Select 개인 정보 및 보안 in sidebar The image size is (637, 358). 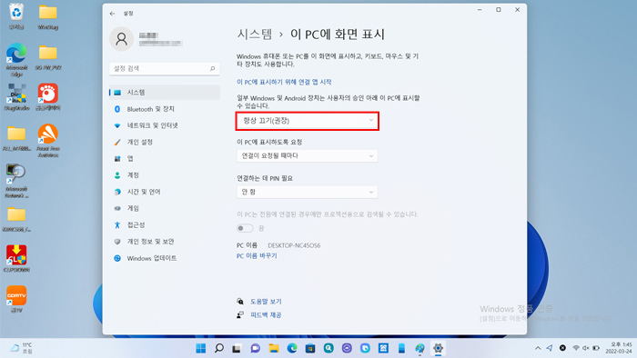(x=165, y=242)
